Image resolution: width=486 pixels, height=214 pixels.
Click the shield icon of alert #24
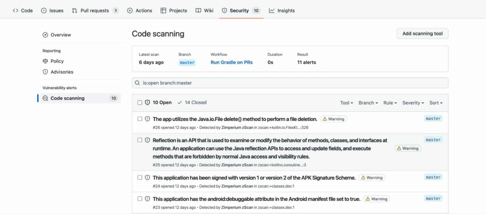[147, 177]
